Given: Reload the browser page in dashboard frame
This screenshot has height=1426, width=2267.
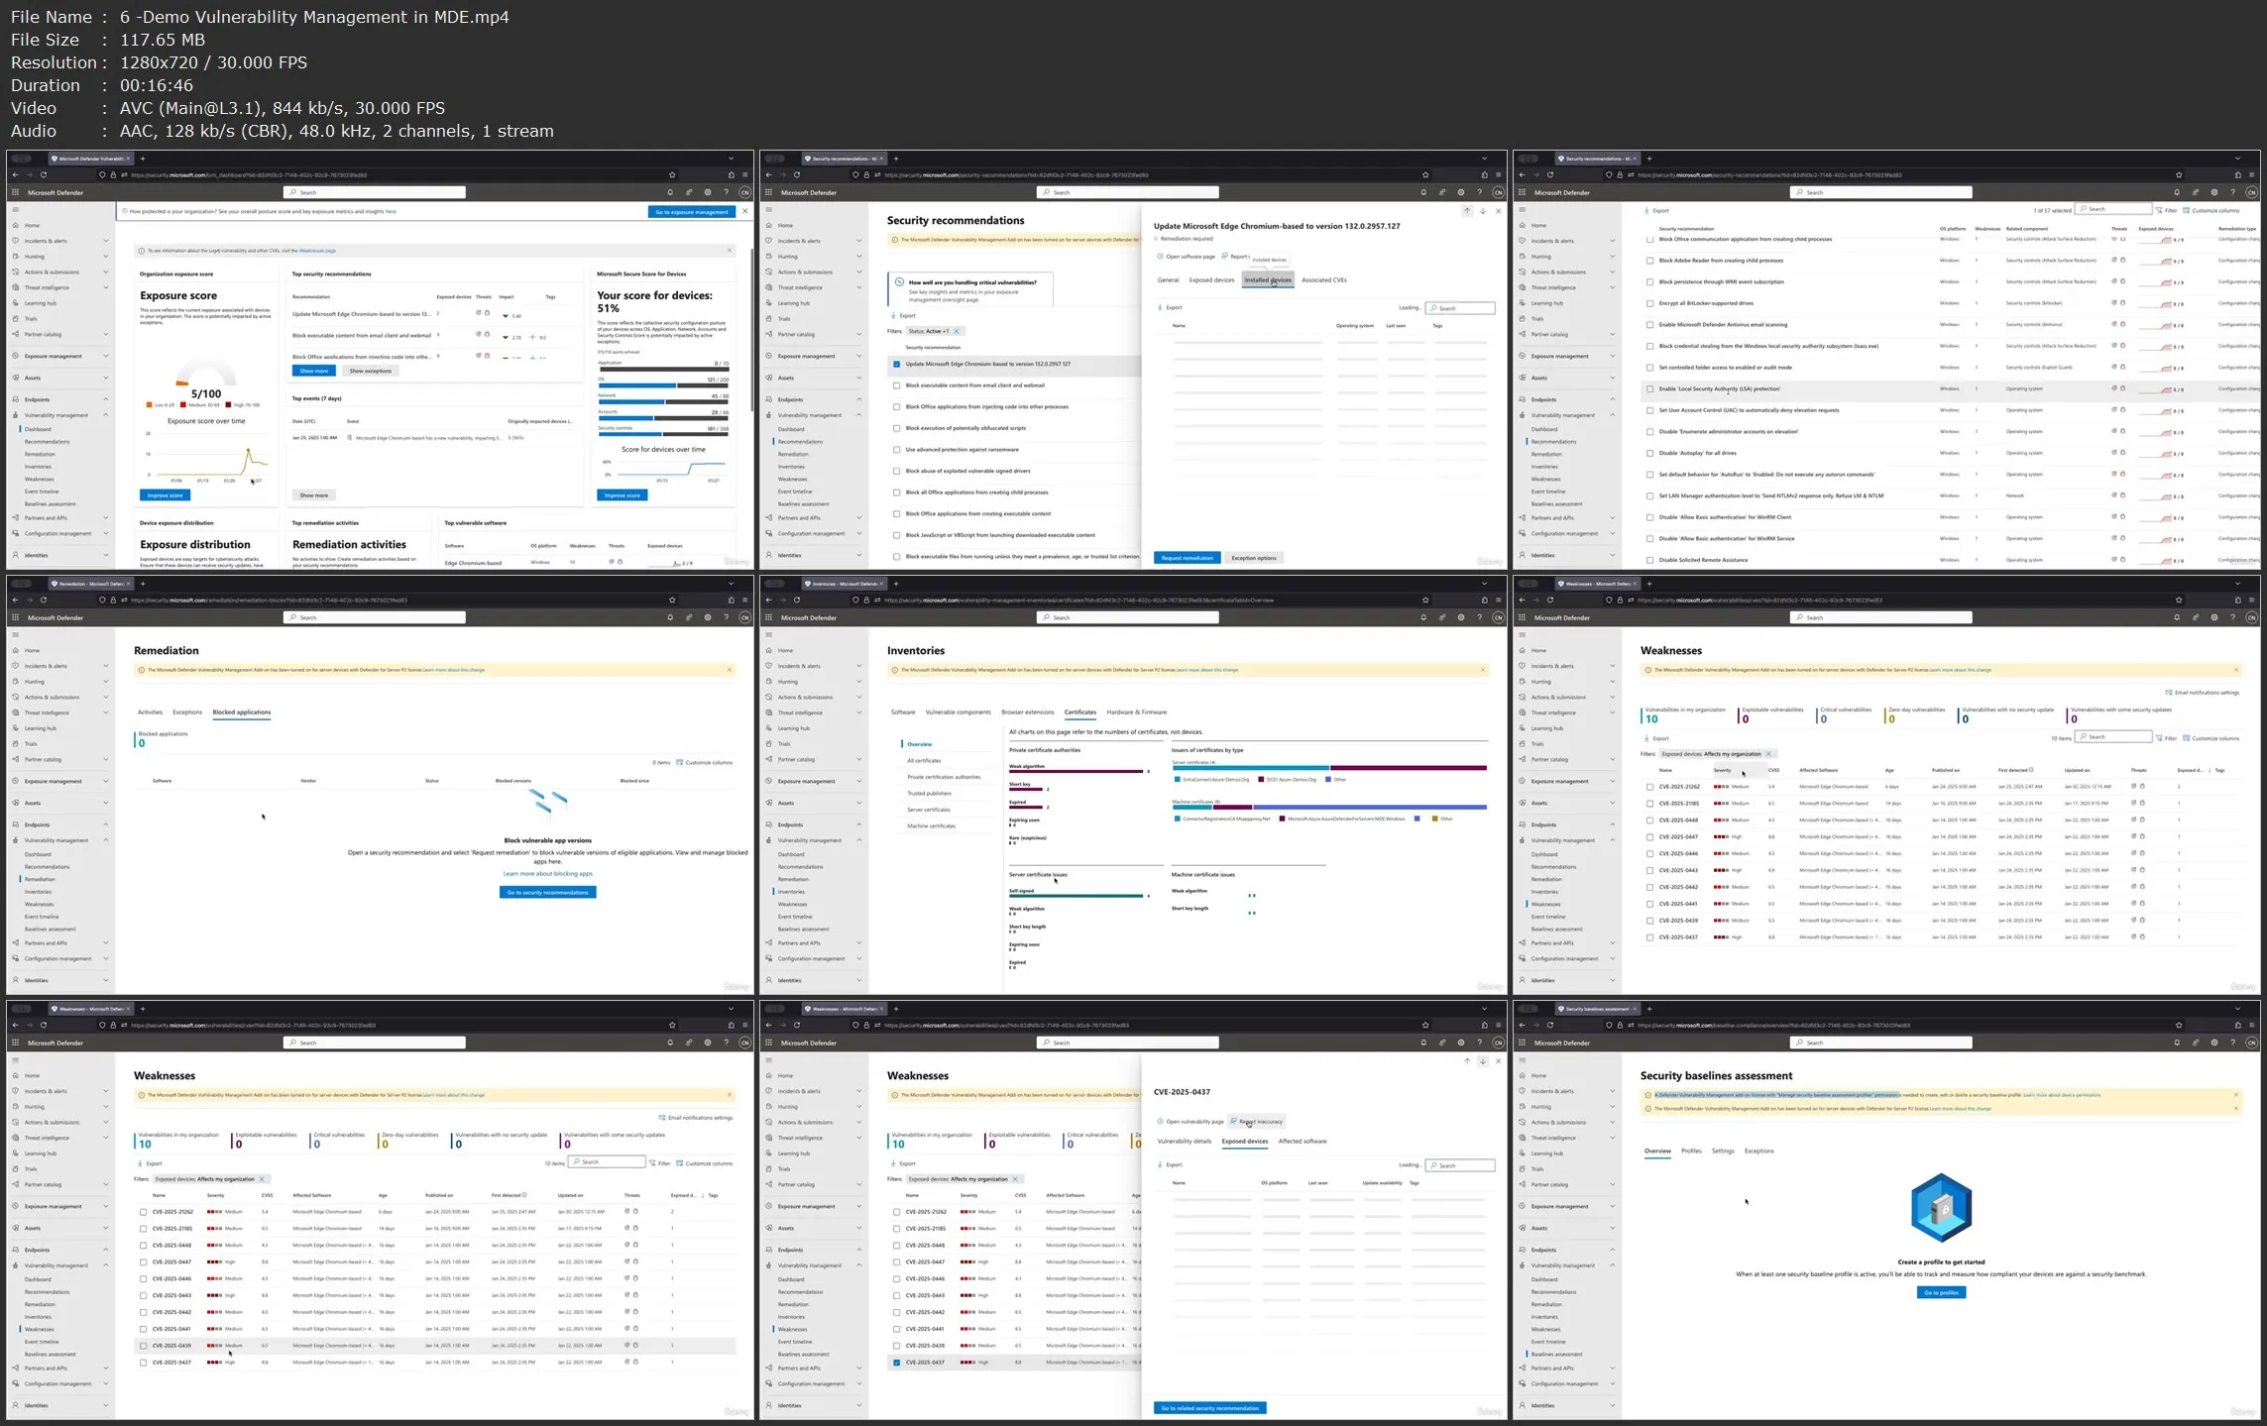Looking at the screenshot, I should [x=44, y=174].
